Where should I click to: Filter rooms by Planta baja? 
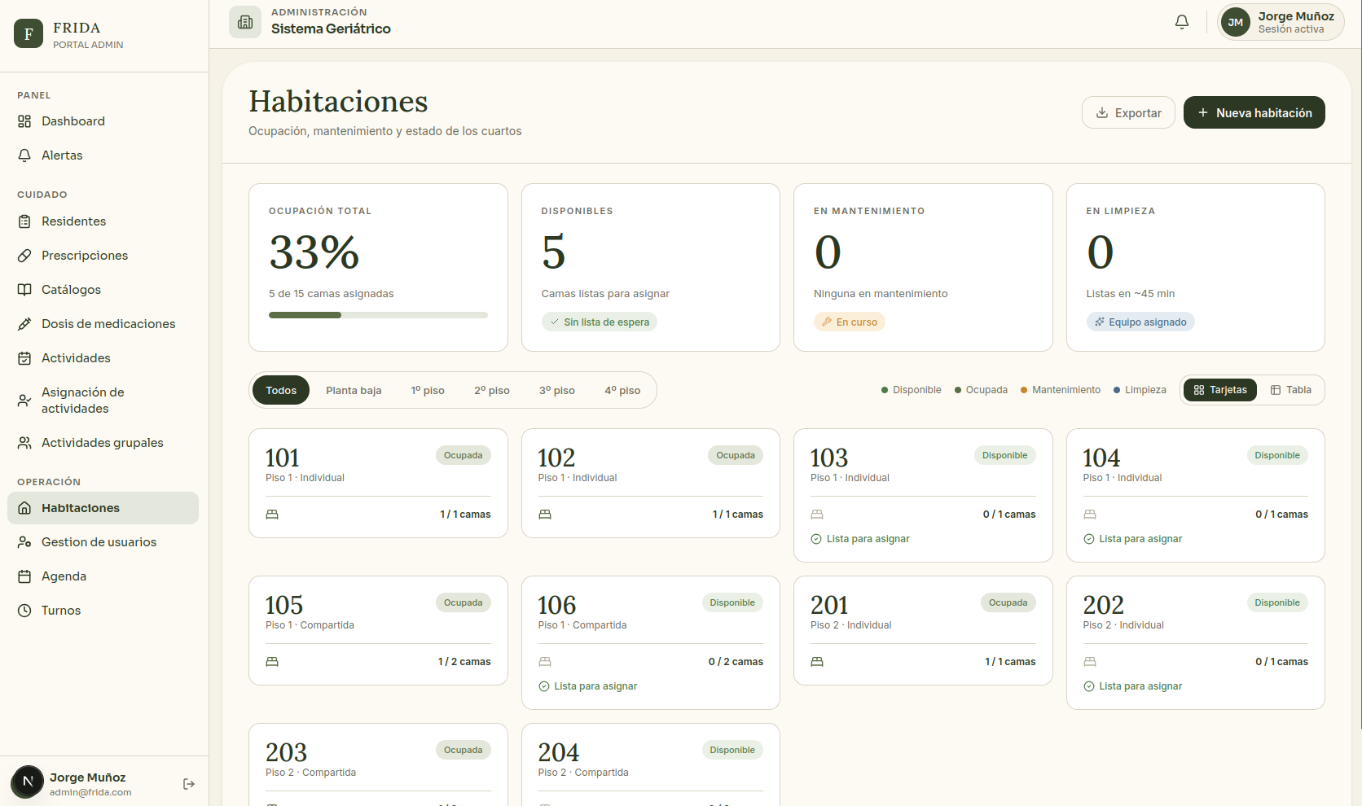point(354,391)
